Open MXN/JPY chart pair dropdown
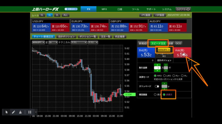222x124 pixels. 38,42
